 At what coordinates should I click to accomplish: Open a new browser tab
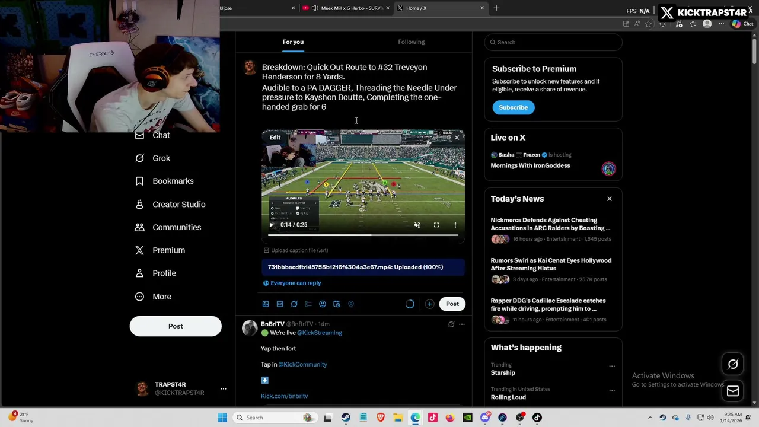tap(496, 8)
